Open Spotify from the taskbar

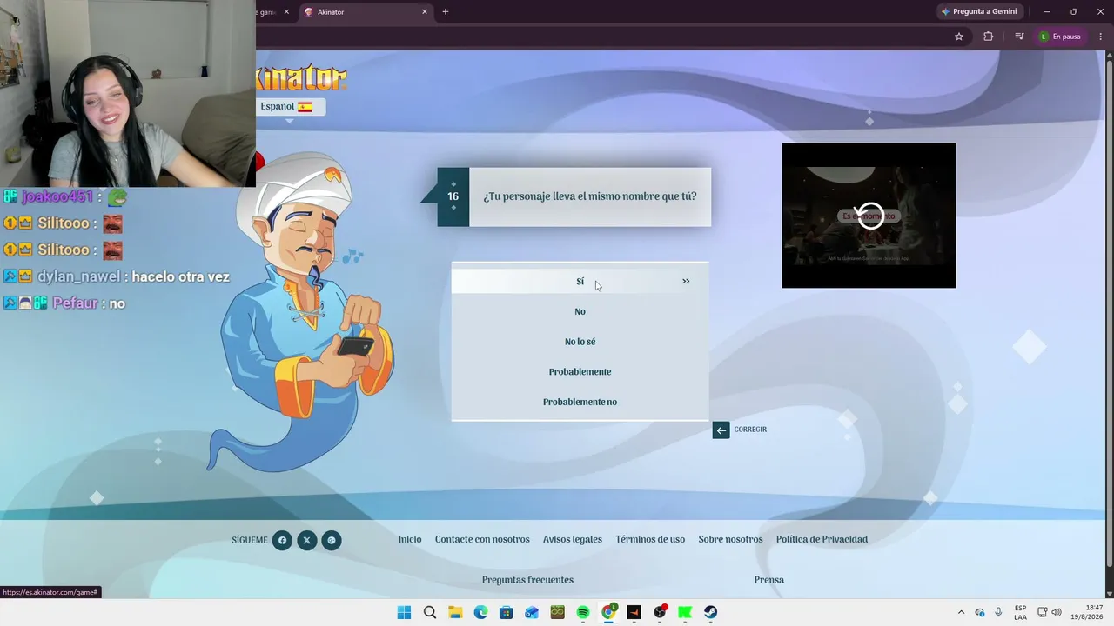(x=583, y=612)
